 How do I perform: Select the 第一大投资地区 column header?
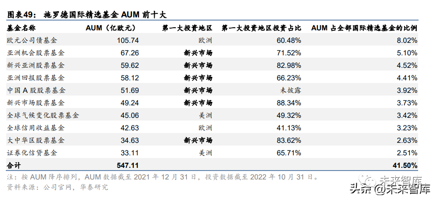point(187,28)
